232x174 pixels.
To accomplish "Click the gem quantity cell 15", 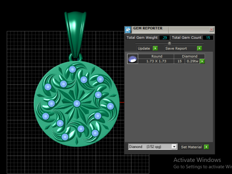I will pyautogui.click(x=179, y=61).
